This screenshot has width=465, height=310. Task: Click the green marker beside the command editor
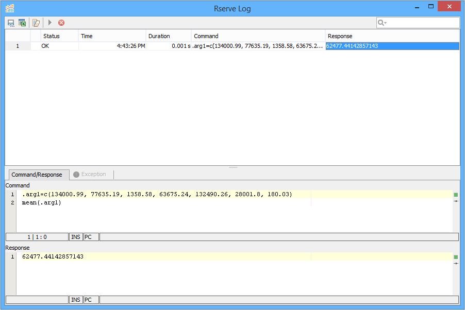[x=456, y=195]
